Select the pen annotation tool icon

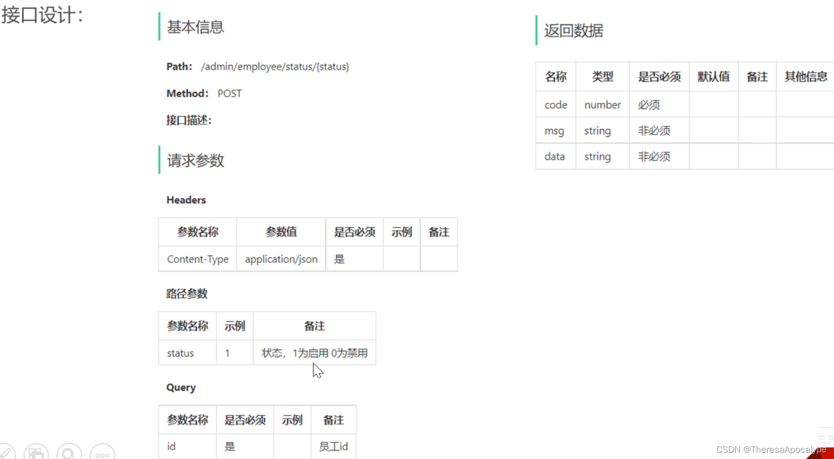(x=6, y=452)
